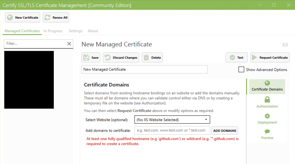This screenshot has height=164, width=295.
Task: Open the In Progress tab
Action: tap(53, 31)
